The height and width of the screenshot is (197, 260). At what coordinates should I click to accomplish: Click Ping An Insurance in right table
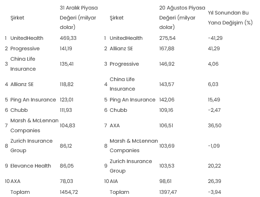coord(132,100)
